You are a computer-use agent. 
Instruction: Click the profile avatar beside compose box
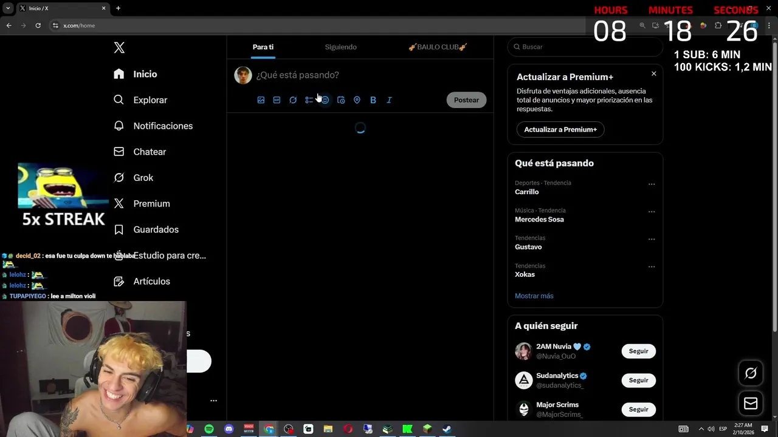coord(243,75)
